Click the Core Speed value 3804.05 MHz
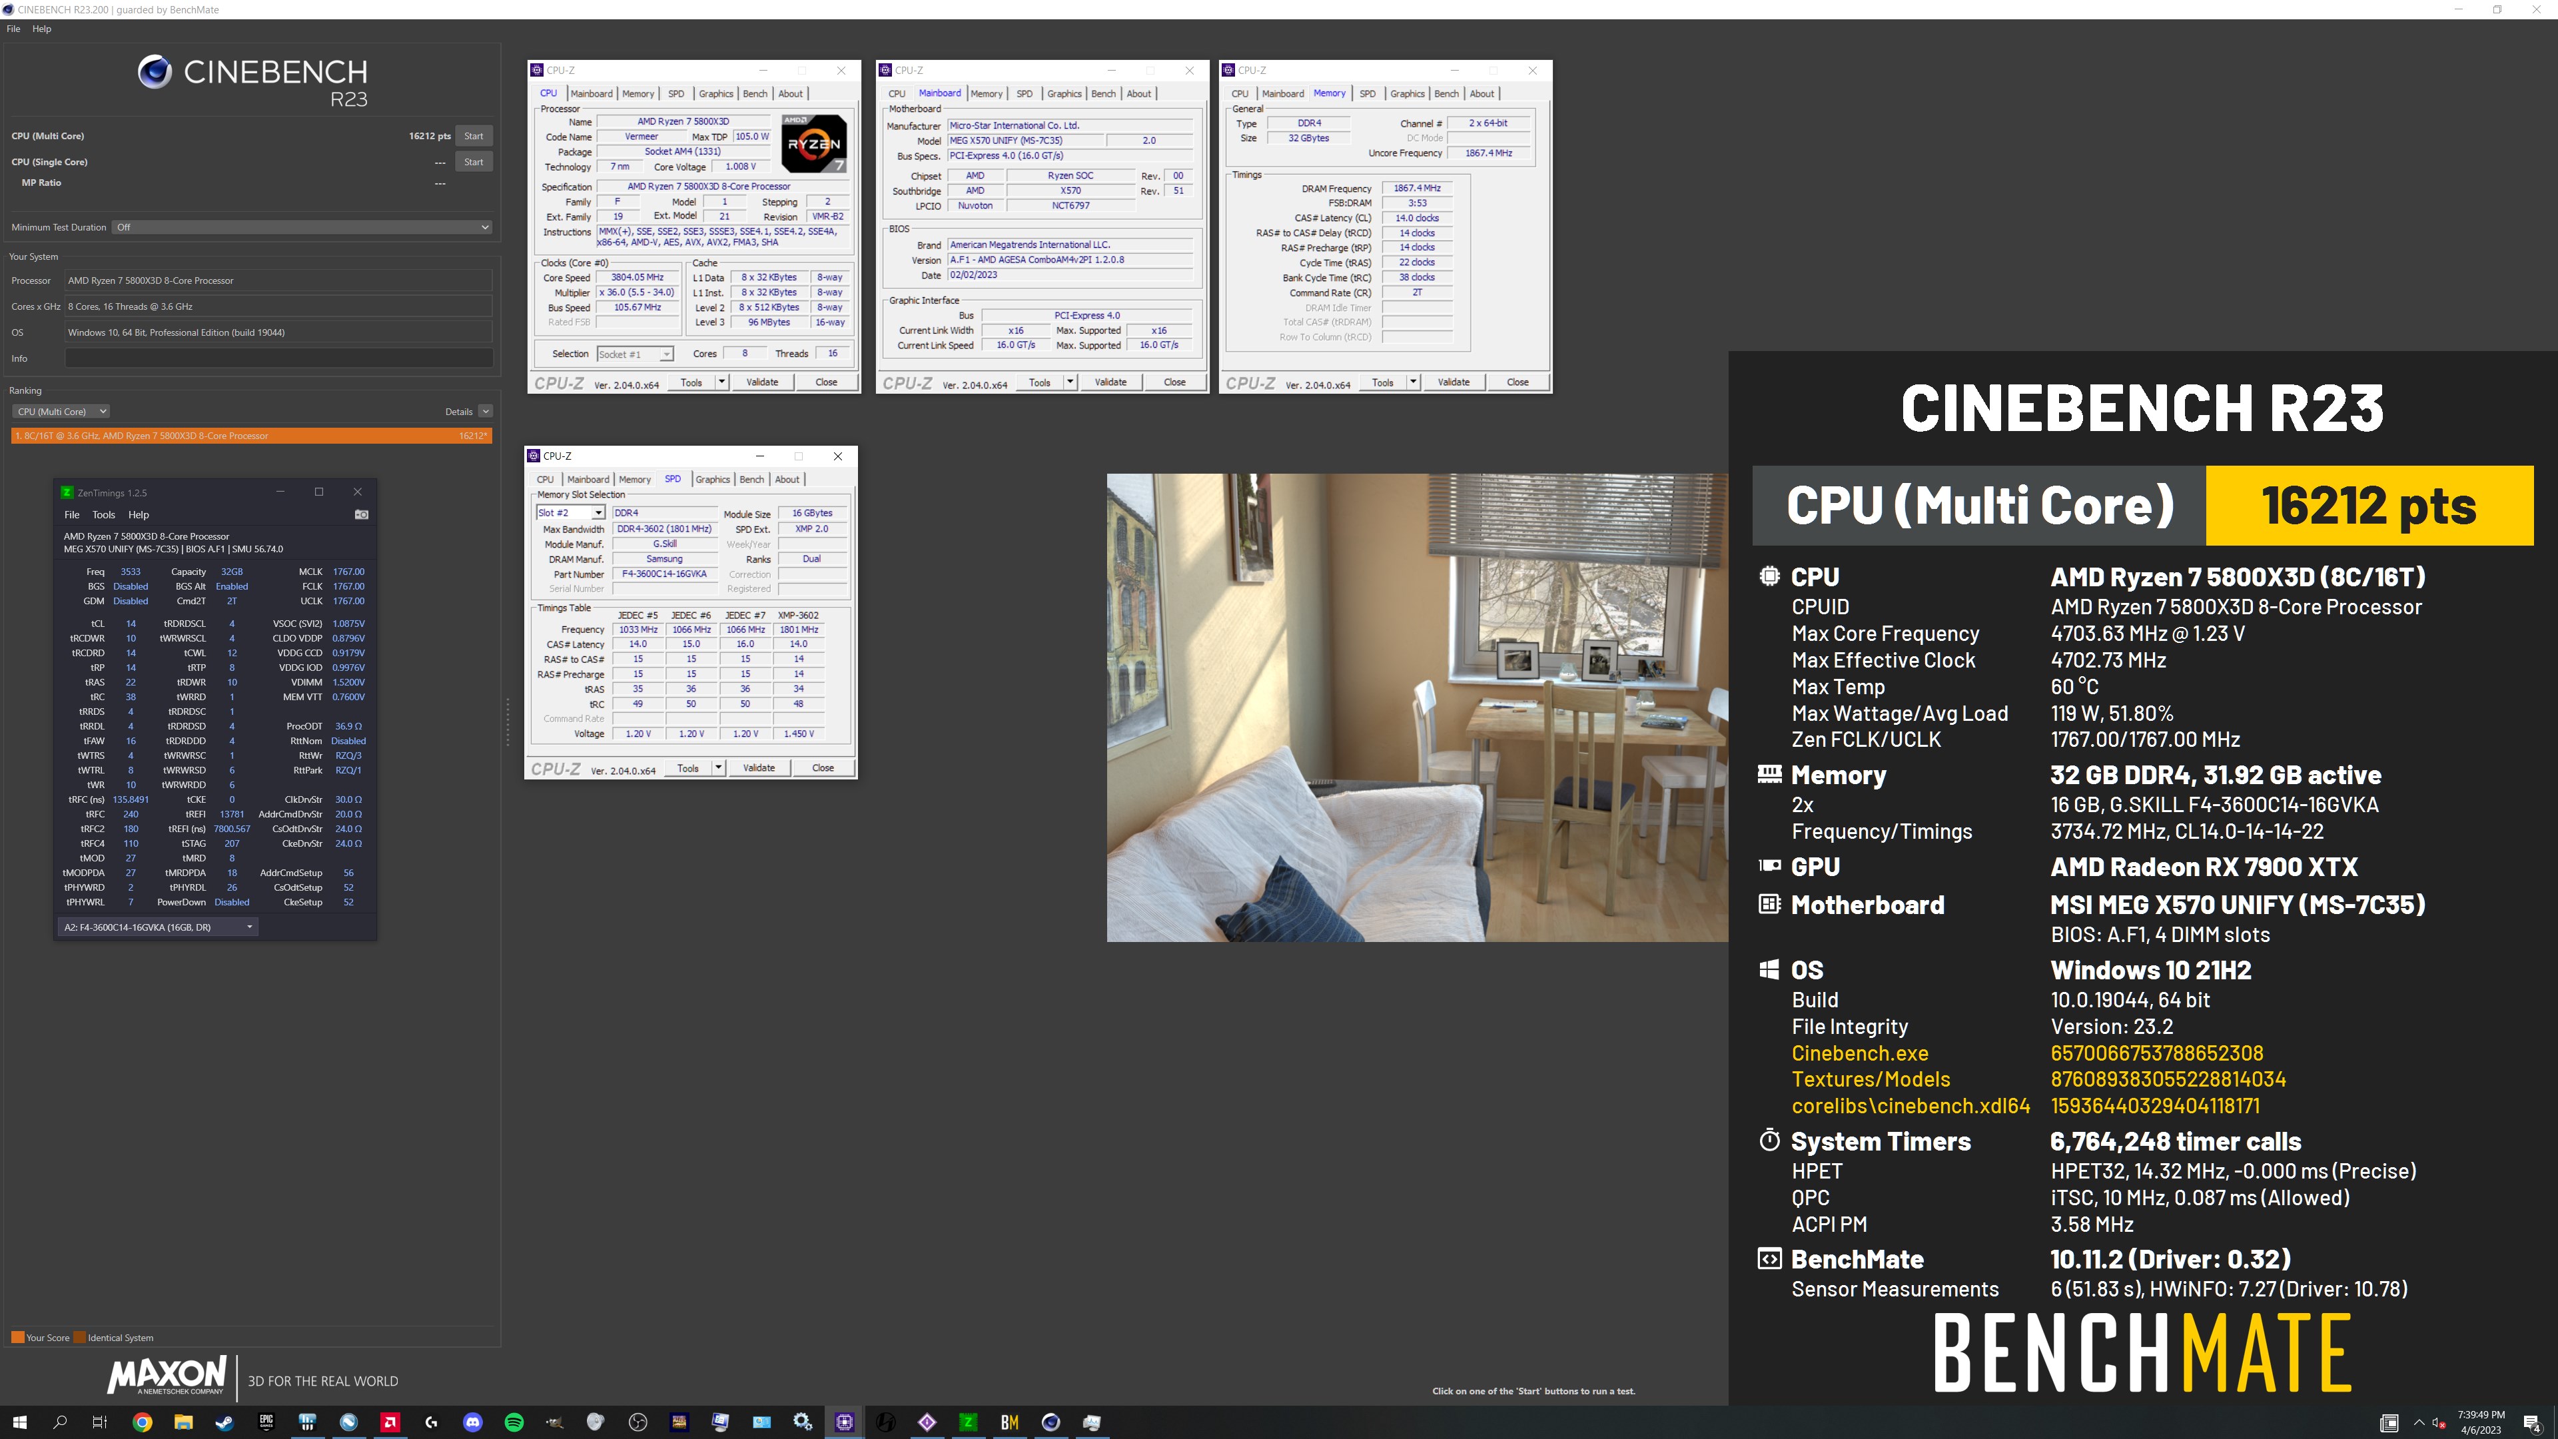Image resolution: width=2558 pixels, height=1439 pixels. click(x=637, y=277)
